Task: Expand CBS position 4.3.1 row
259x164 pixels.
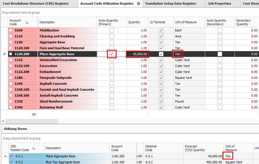Action: click(x=11, y=156)
